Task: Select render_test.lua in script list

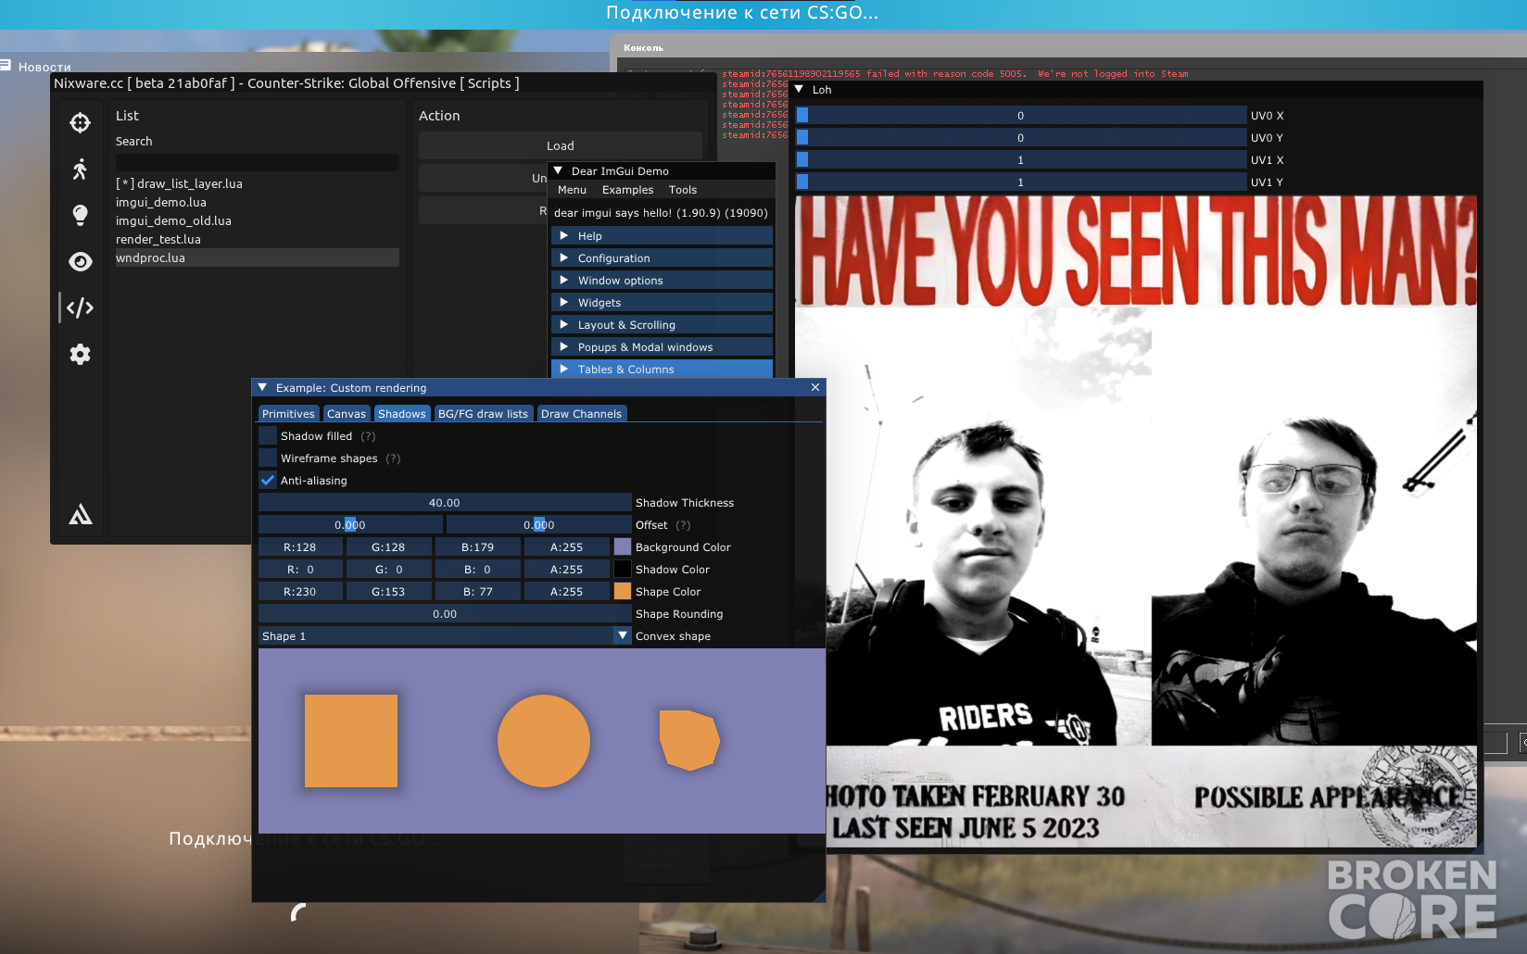Action: point(257,239)
